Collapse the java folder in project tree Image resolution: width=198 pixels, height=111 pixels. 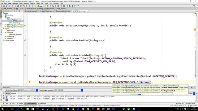coord(4,17)
